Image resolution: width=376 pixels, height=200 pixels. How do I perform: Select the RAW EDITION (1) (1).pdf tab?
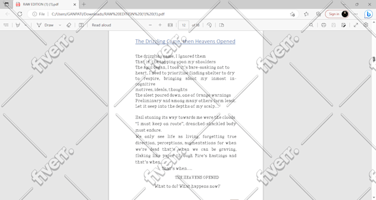tap(45, 4)
